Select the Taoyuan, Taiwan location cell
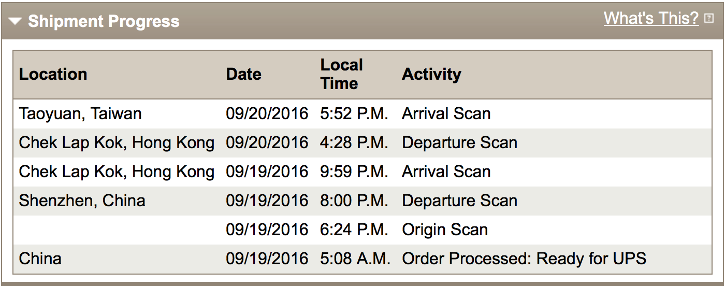 tap(80, 114)
